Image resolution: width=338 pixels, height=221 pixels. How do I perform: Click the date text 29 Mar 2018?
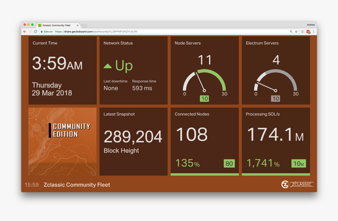[x=52, y=93]
